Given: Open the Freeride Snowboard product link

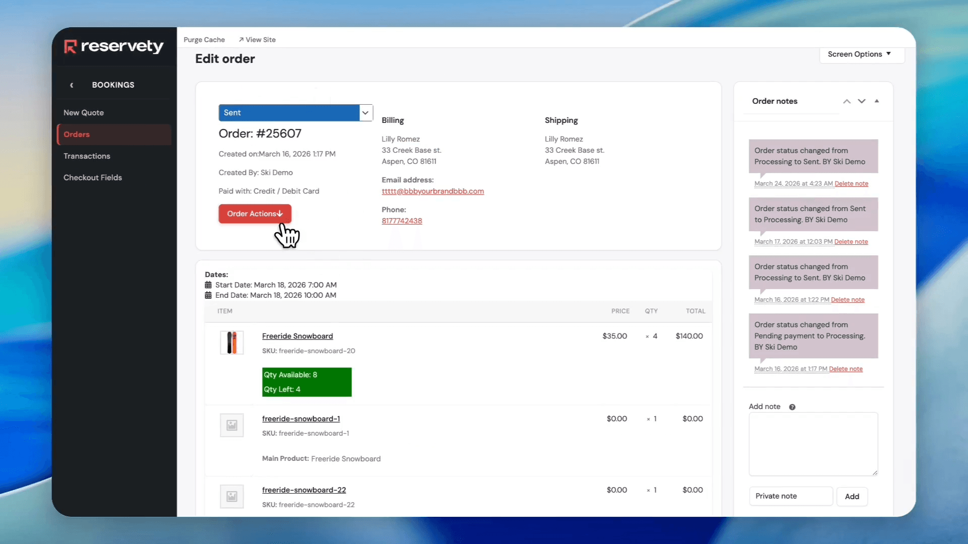Looking at the screenshot, I should point(297,336).
